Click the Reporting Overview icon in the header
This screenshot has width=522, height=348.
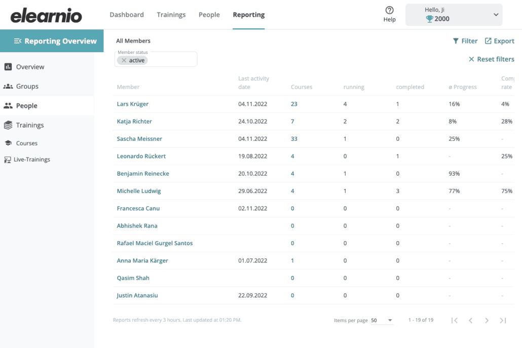pyautogui.click(x=18, y=41)
